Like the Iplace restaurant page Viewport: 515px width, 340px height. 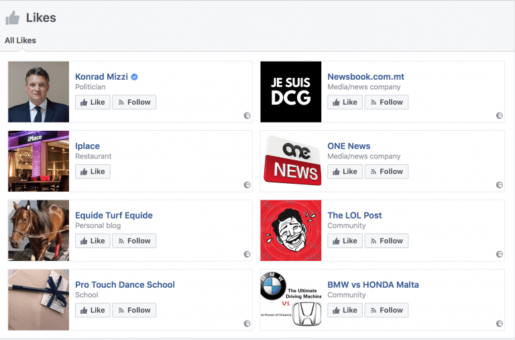click(x=93, y=172)
